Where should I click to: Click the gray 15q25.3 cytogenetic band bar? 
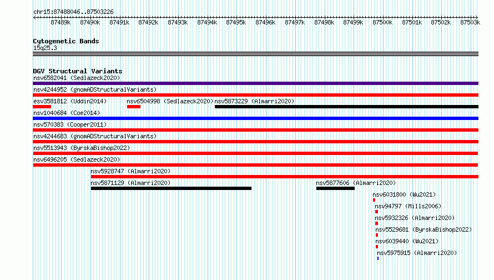point(255,54)
